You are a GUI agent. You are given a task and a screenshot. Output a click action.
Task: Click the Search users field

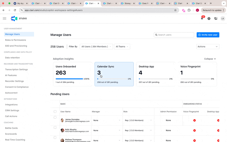click(174, 35)
